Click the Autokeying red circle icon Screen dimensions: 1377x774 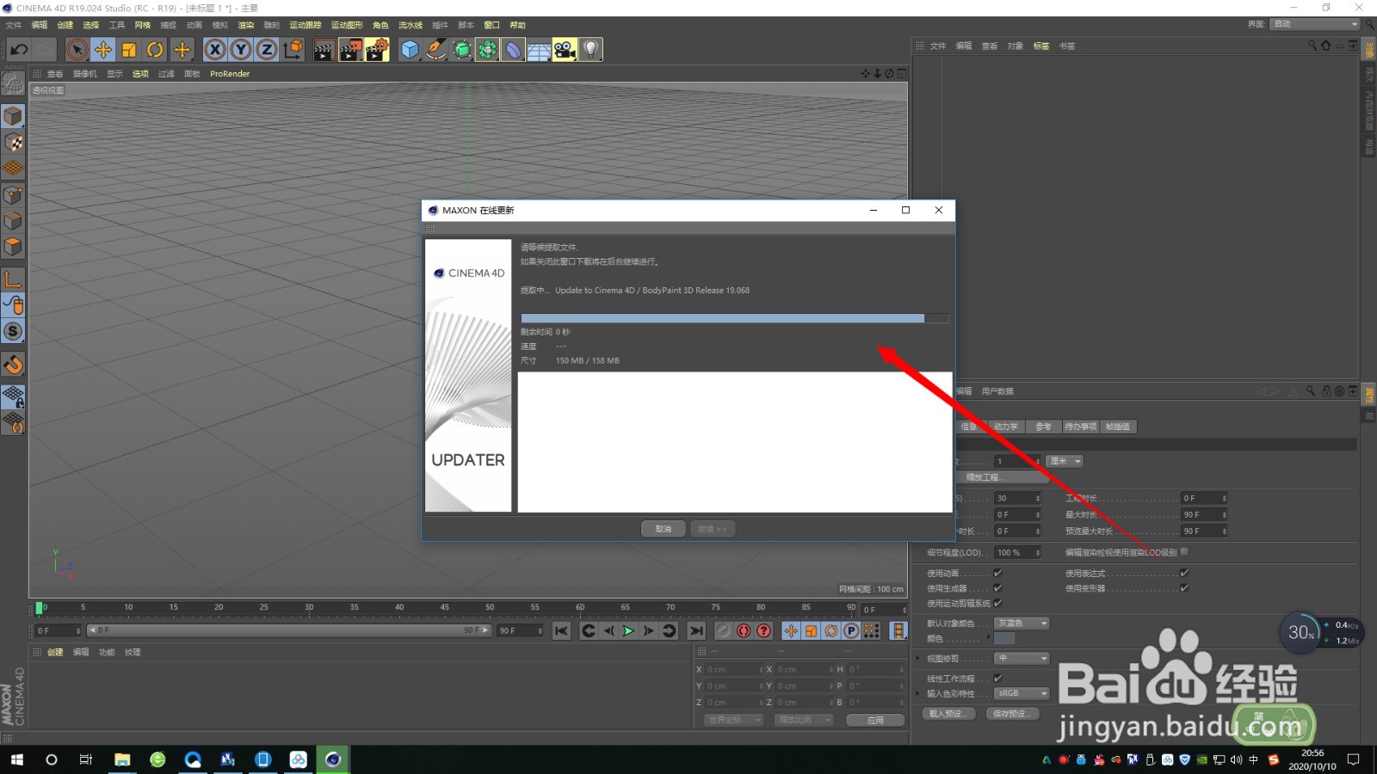(744, 630)
